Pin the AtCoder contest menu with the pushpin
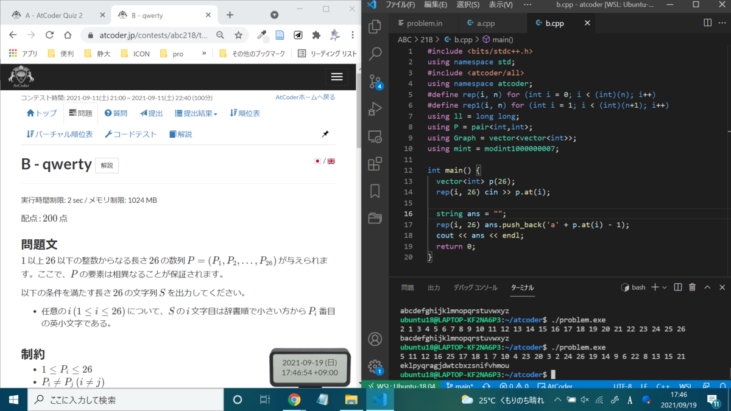 (325, 134)
